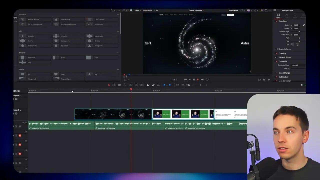The height and width of the screenshot is (180, 320).
Task: Select the Non-Additive Dissolve icon
Action: 56,24
